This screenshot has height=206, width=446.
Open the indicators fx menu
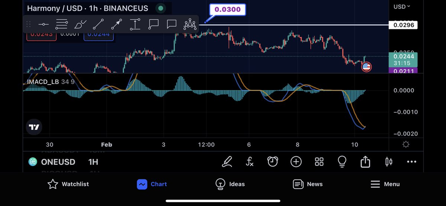[250, 161]
